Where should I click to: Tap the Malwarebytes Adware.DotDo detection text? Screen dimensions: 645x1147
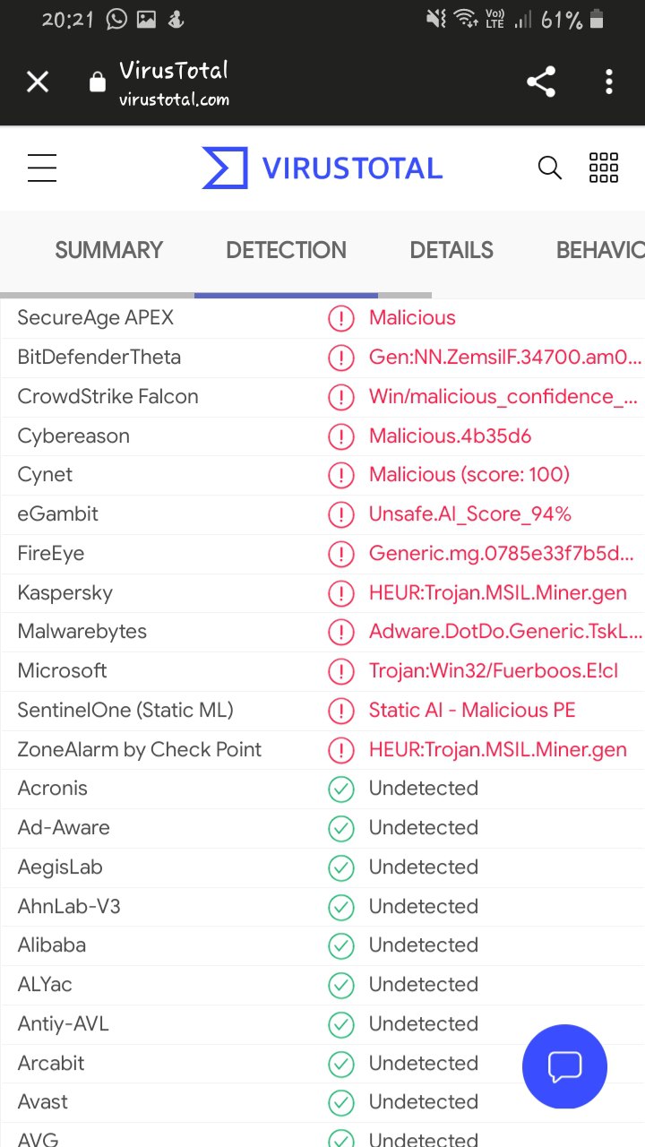(505, 631)
